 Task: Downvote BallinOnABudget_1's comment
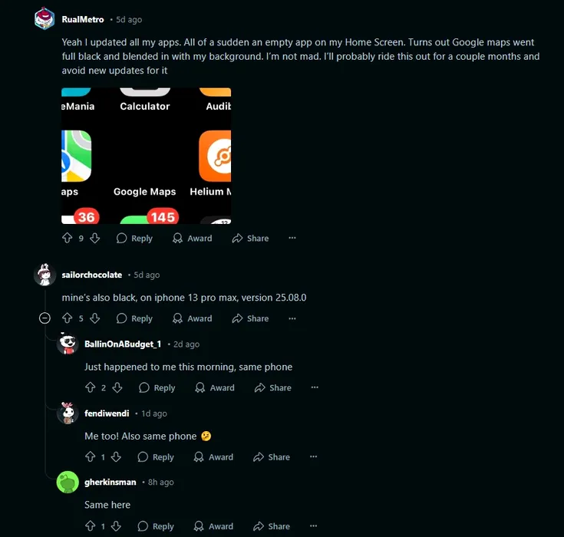(x=117, y=387)
